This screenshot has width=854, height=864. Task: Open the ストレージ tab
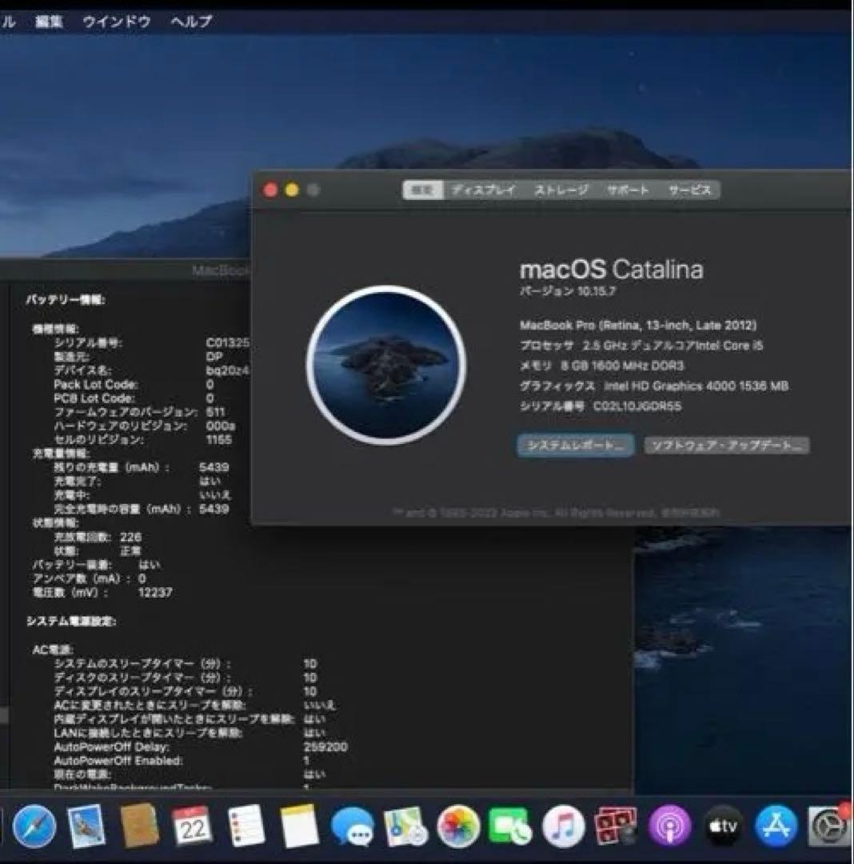click(561, 190)
